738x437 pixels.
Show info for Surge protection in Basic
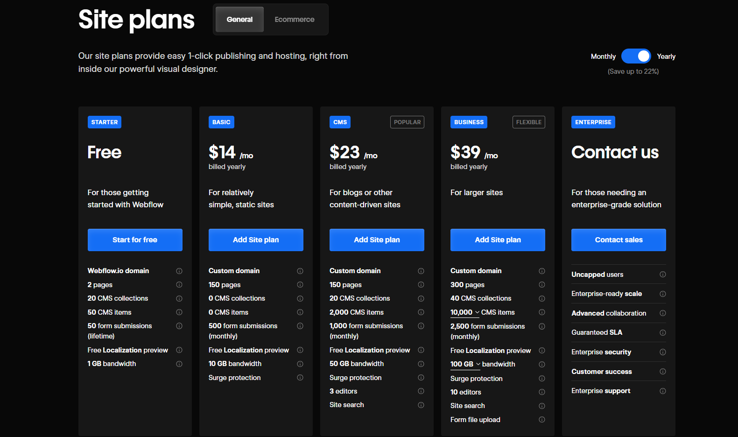(x=300, y=378)
